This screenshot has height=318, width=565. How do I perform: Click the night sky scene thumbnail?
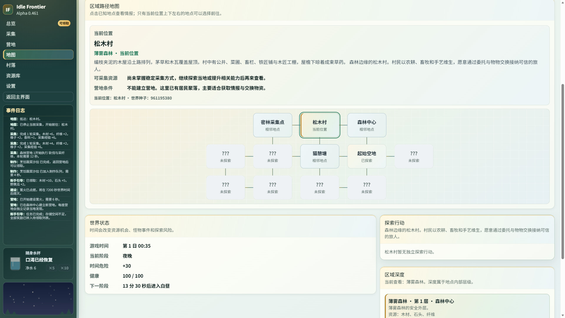click(x=38, y=299)
